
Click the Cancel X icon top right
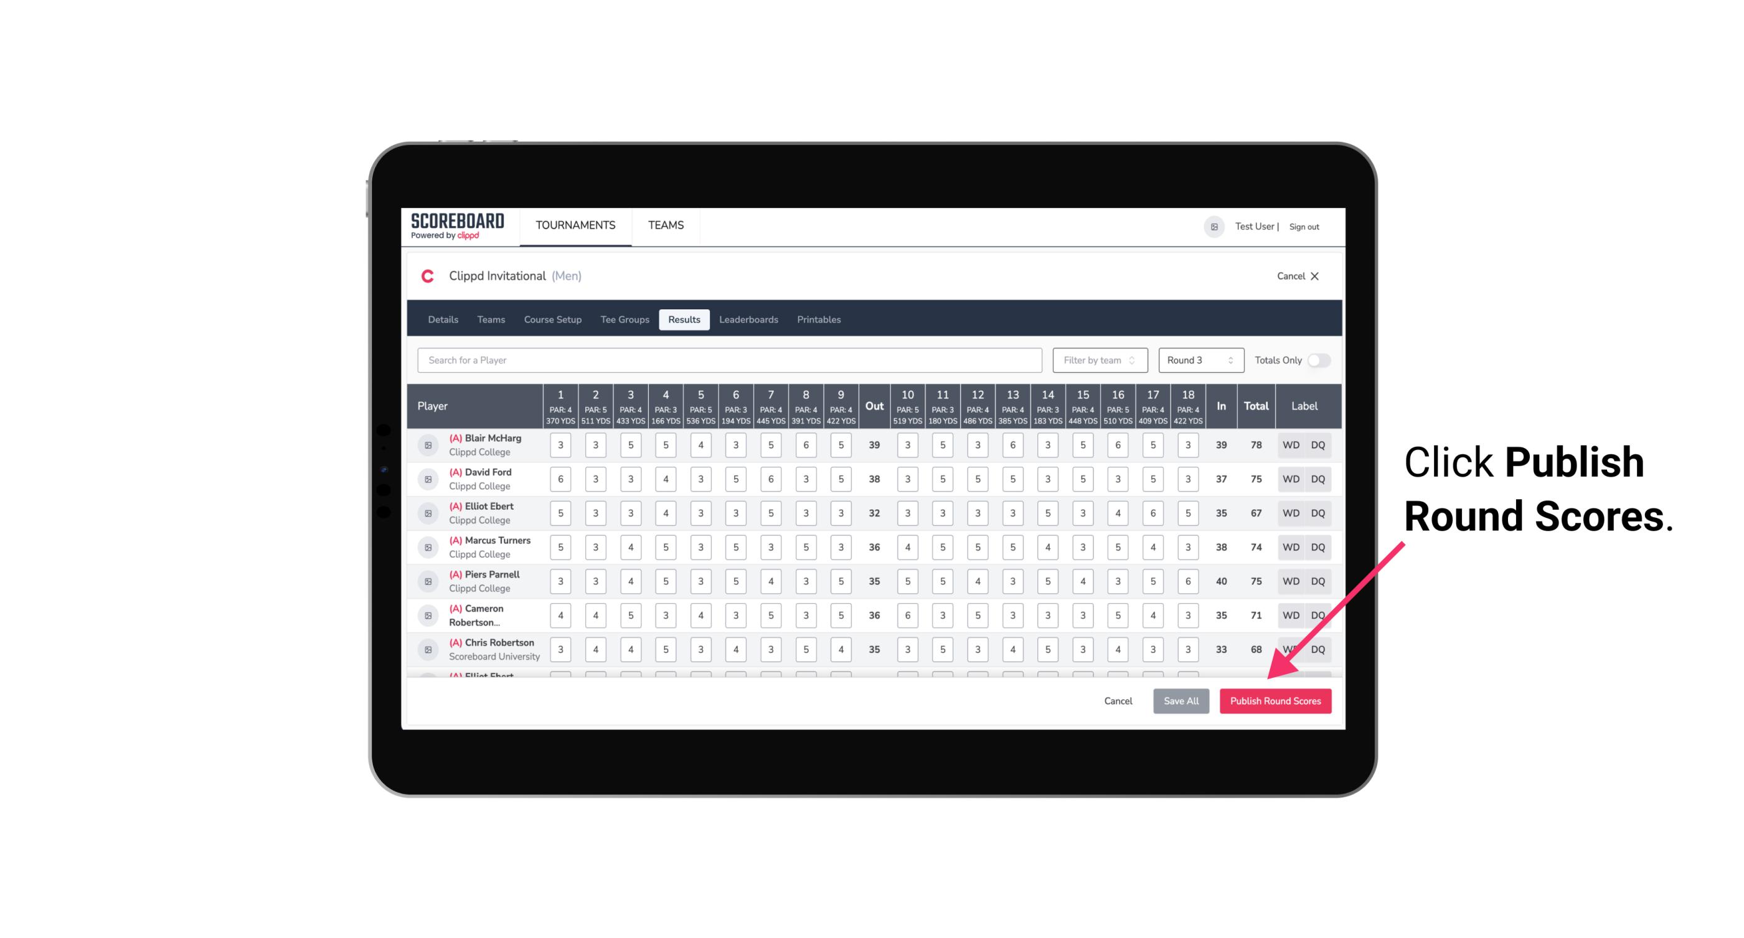(1314, 275)
